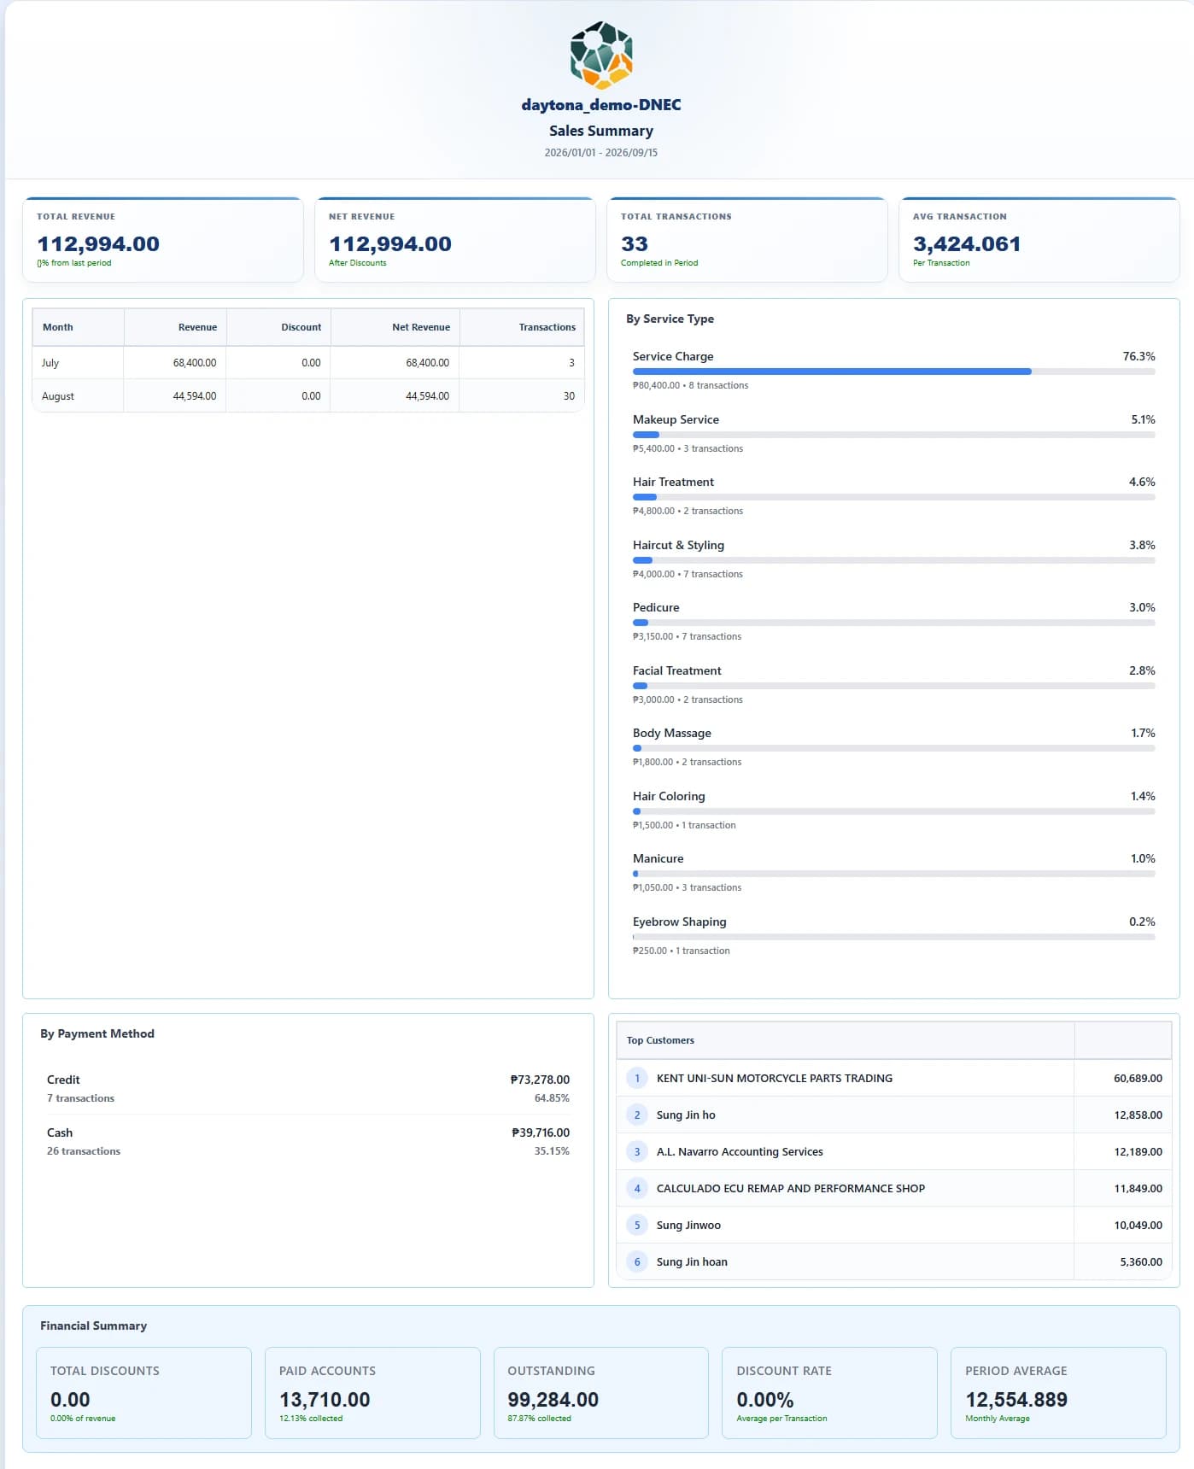
Task: Click the Net Revenue column header
Action: (395, 327)
